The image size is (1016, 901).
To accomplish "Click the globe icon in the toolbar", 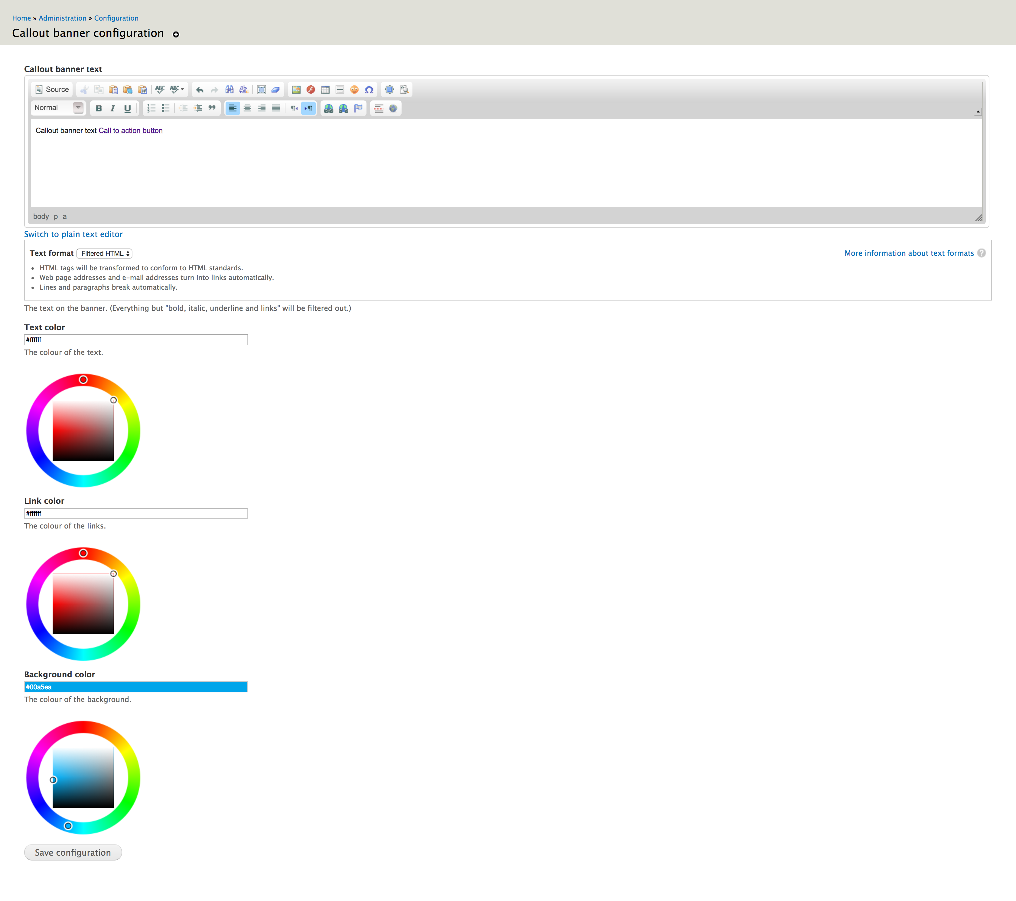I will (393, 108).
